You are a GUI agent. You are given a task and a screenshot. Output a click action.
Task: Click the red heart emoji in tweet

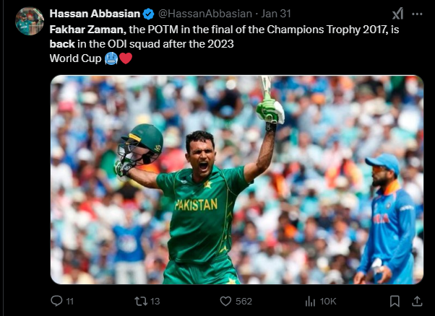(x=126, y=58)
